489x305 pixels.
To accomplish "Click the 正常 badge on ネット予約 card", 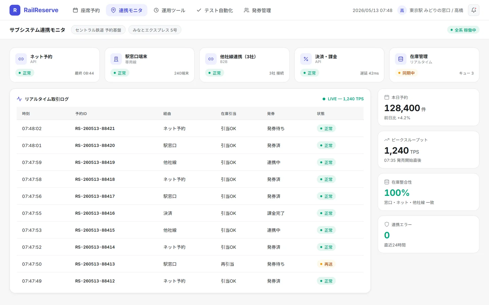I will (25, 73).
